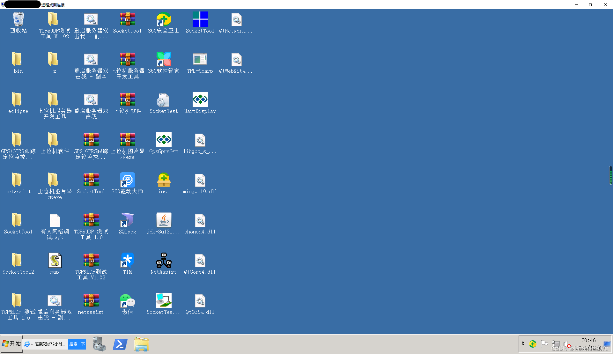Select the 微信 WeChat shortcut
The image size is (613, 354).
point(127,301)
